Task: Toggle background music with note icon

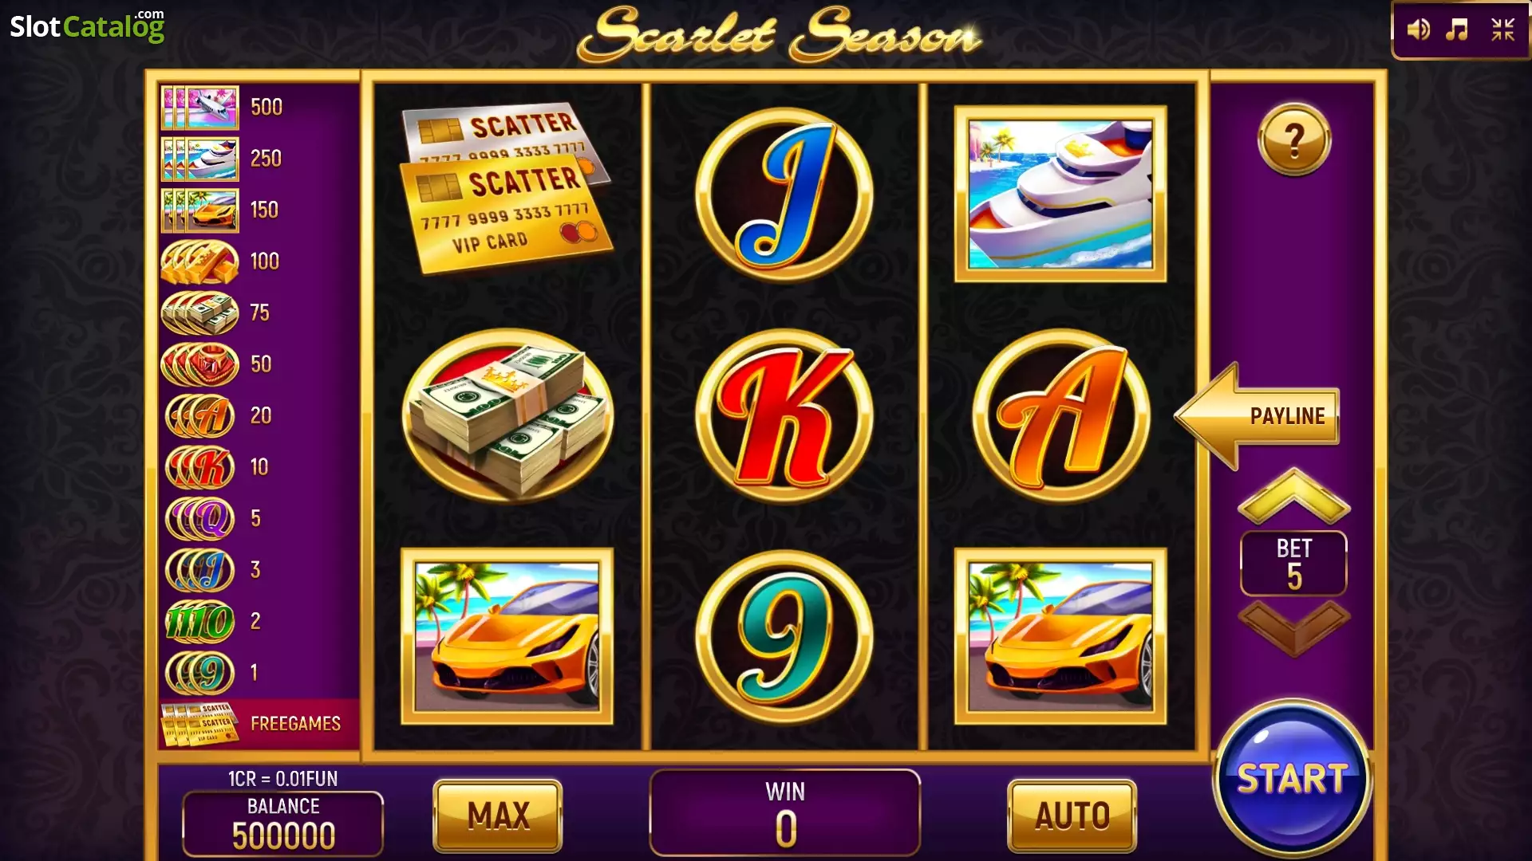Action: pyautogui.click(x=1457, y=30)
